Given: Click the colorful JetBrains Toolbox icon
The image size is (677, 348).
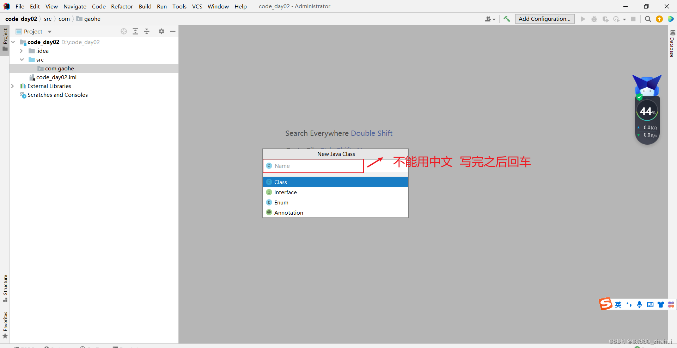Looking at the screenshot, I should coord(671,19).
